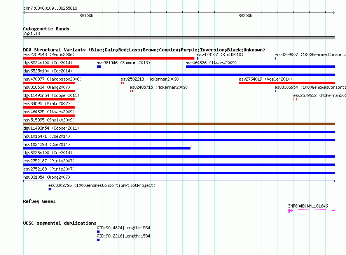Viewport: 346px width, 255px height.
Task: Open the nsv981546 (Sudmant2013) label
Action: [x=123, y=63]
